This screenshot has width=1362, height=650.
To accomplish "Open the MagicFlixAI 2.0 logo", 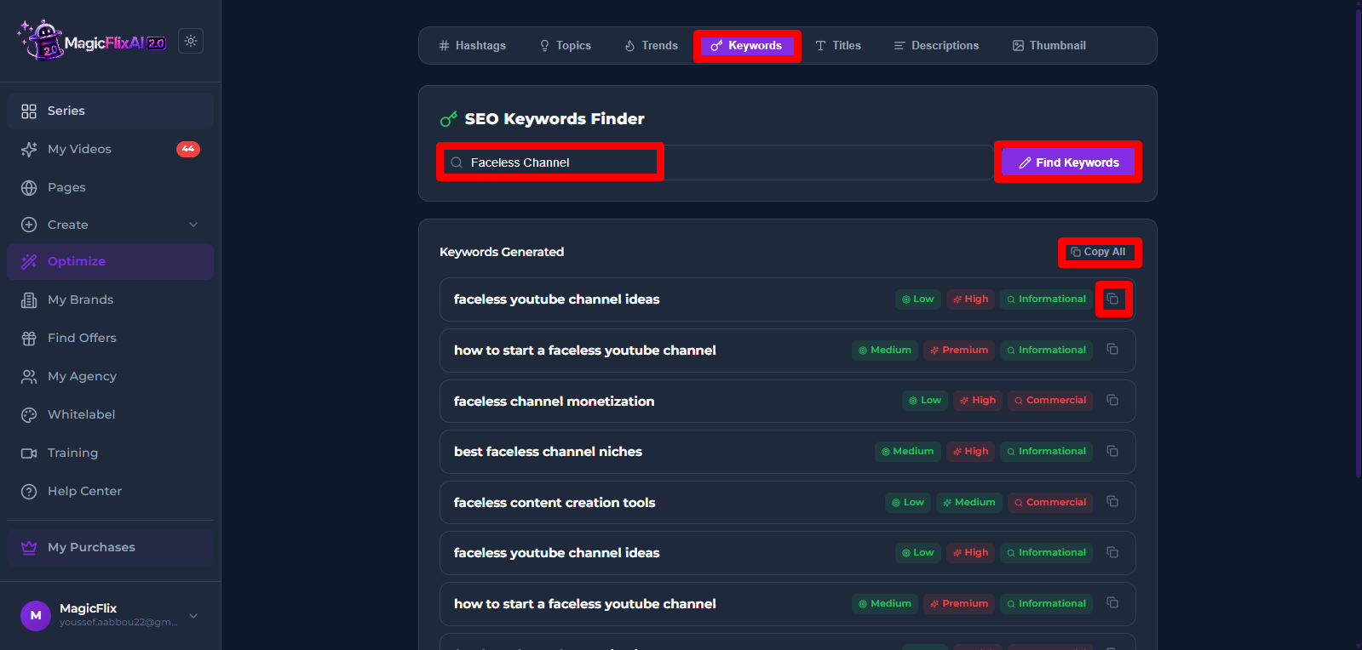I will [x=92, y=41].
